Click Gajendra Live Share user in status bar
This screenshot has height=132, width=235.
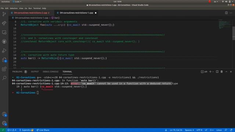pyautogui.click(x=26, y=130)
